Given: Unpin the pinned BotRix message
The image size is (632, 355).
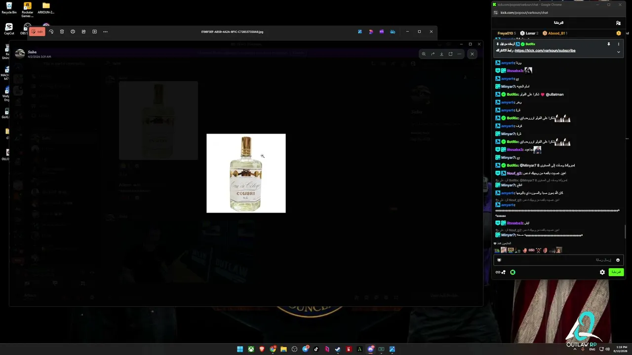Looking at the screenshot, I should (609, 44).
